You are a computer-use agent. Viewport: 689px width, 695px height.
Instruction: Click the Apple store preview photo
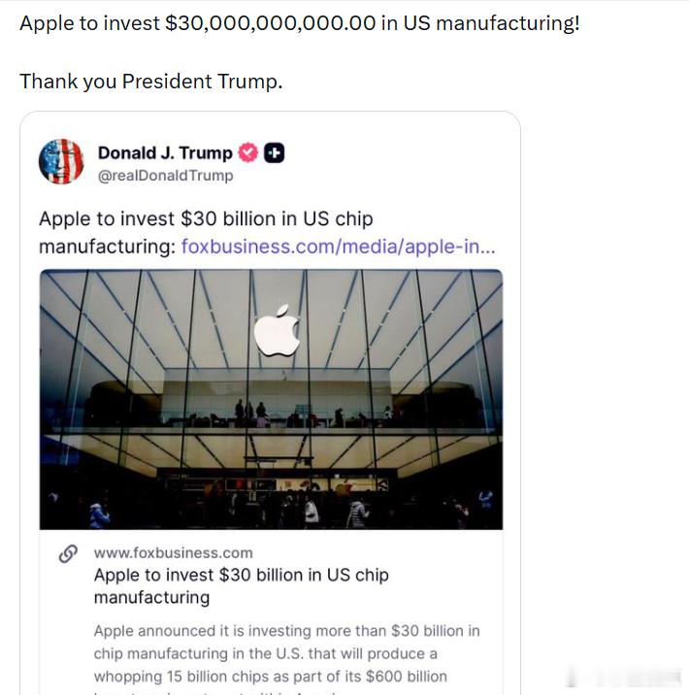pos(271,399)
